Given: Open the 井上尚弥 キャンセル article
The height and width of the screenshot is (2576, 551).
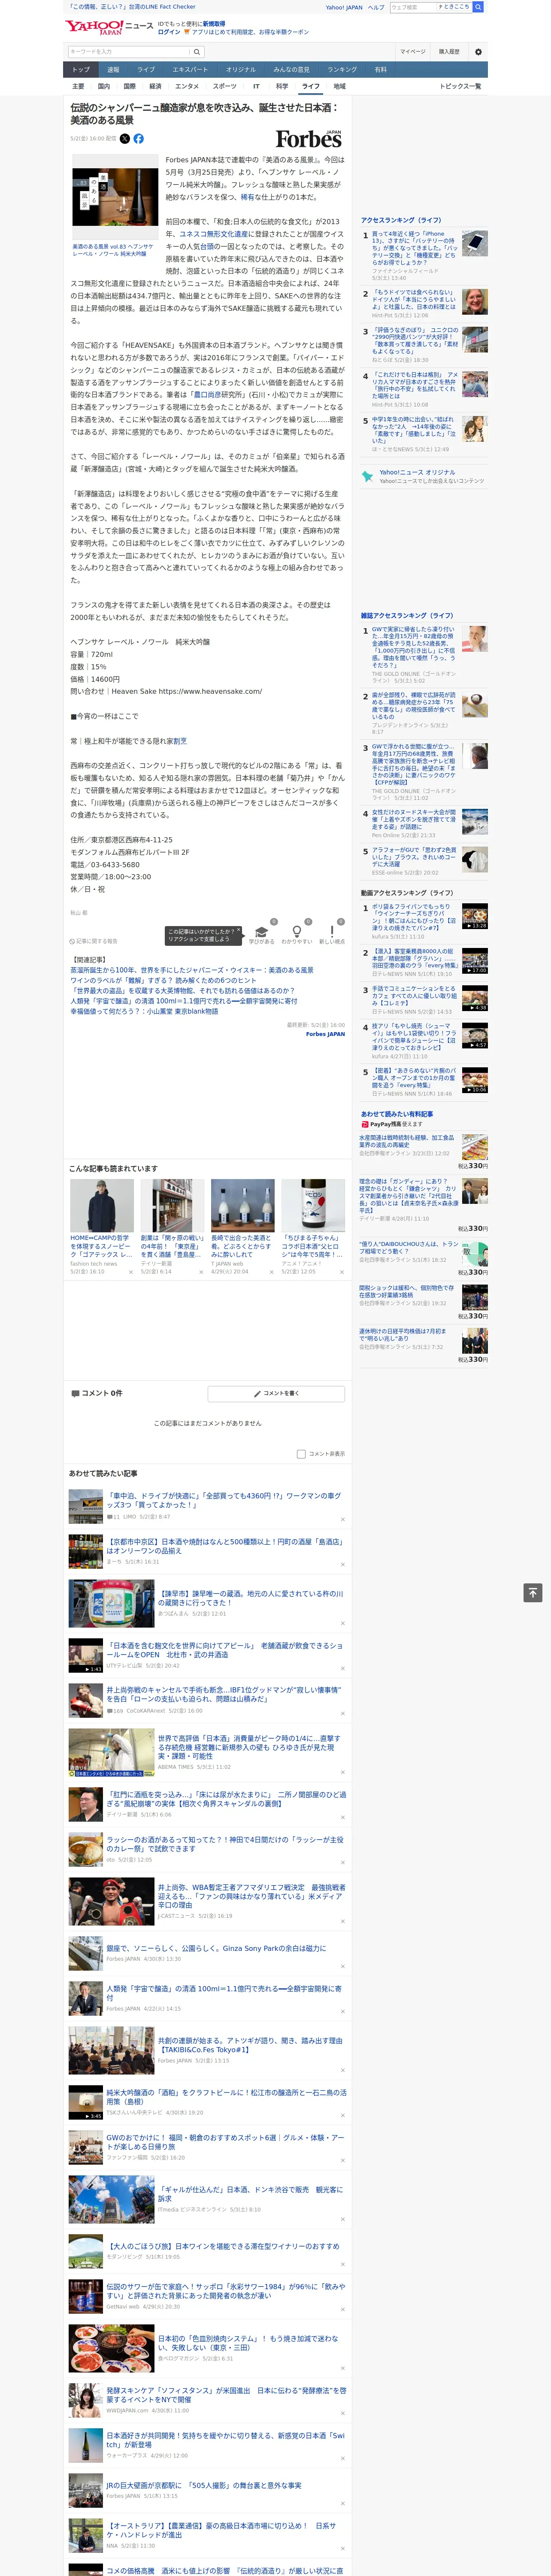Looking at the screenshot, I should (225, 1694).
